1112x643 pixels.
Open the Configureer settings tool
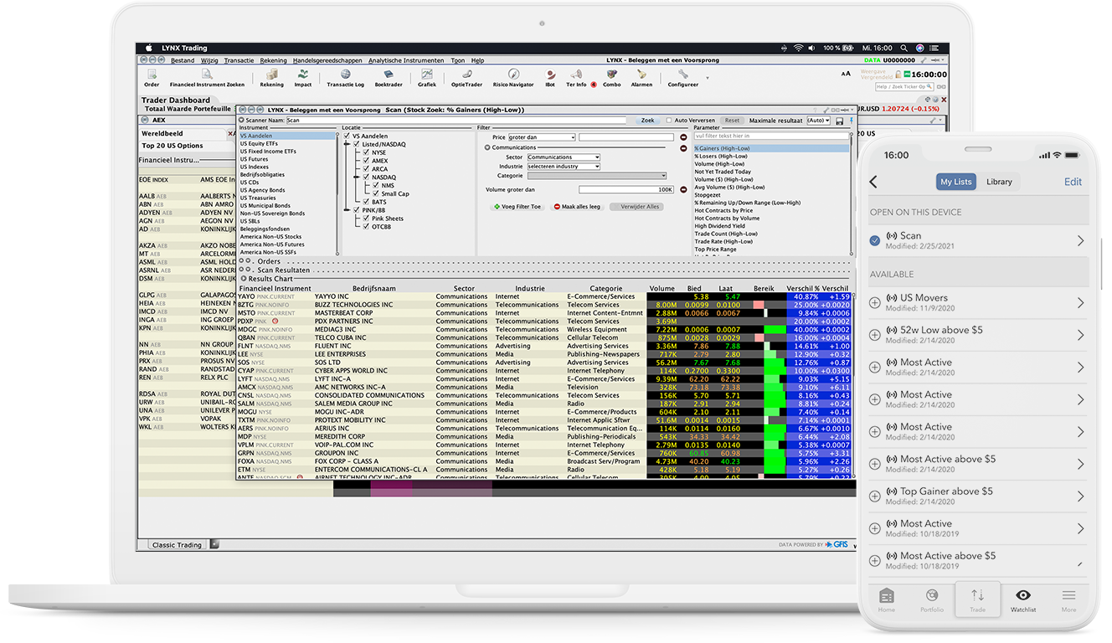coord(682,78)
